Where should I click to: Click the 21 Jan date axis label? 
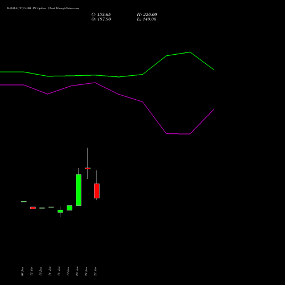[86, 271]
